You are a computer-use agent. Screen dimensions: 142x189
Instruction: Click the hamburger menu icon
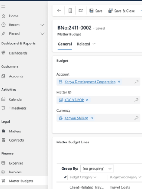(3, 6)
